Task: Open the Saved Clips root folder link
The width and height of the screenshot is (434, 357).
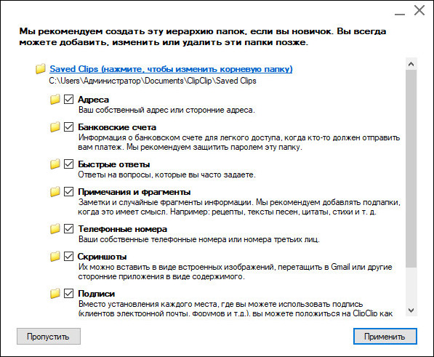Action: [171, 69]
